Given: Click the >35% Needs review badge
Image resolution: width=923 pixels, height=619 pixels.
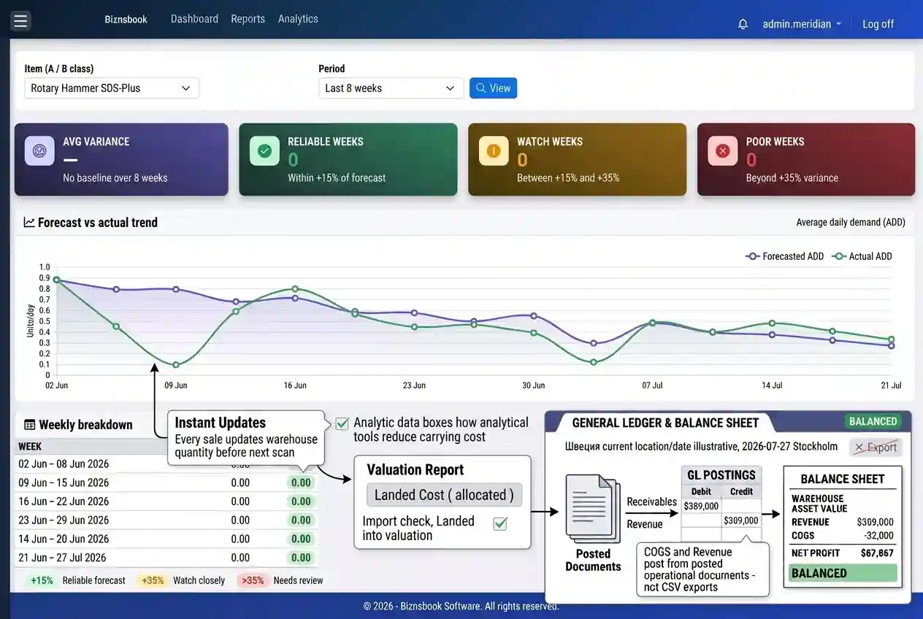Looking at the screenshot, I should tap(252, 581).
